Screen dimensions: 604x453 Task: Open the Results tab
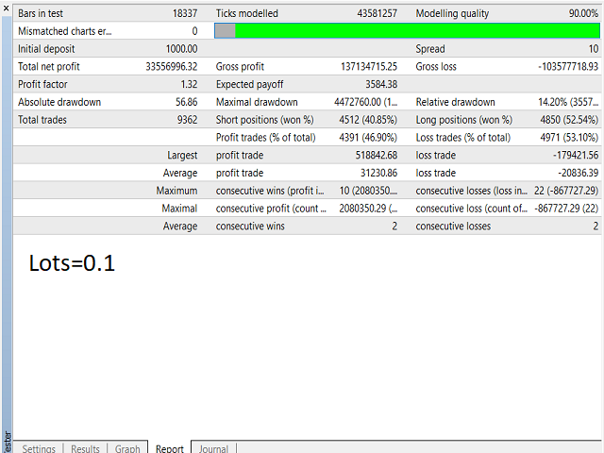click(85, 448)
